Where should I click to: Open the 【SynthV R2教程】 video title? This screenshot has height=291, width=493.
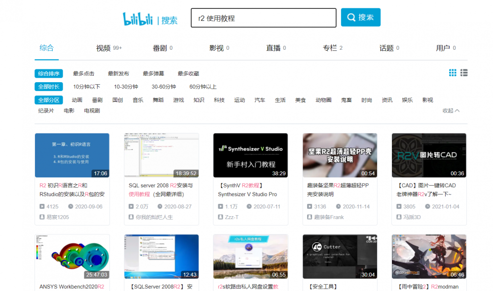pos(247,190)
